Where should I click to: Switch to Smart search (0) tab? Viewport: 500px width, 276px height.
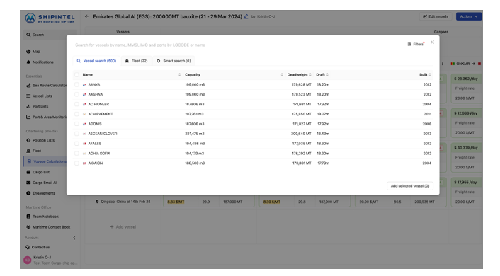174,61
